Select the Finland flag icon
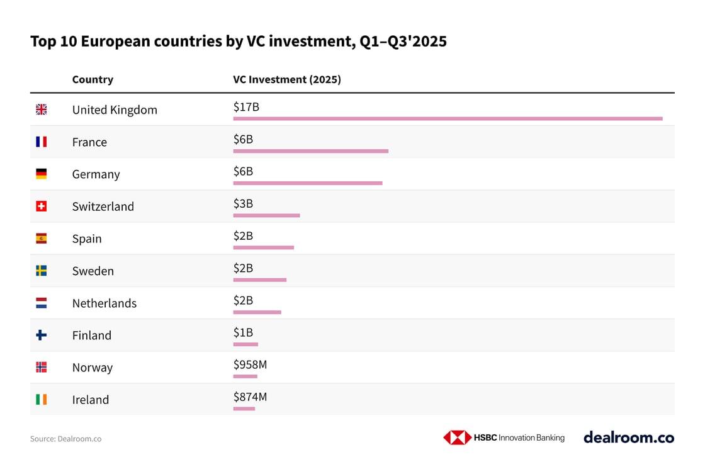Viewport: 705px width, 474px height. coord(42,336)
